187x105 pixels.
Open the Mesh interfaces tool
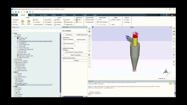(x=79, y=20)
